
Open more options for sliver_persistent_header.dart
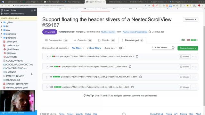[194, 57]
